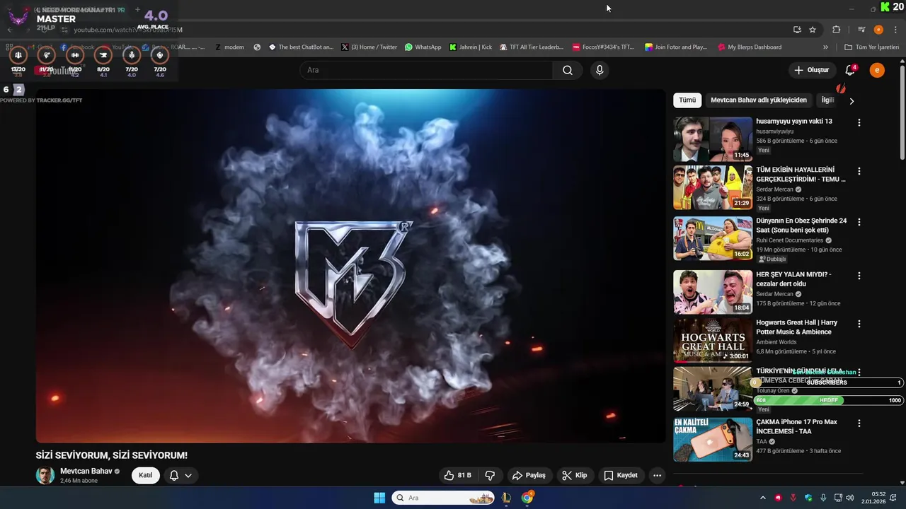906x509 pixels.
Task: Open husamyuyu yayın vakti 13 thumbnail
Action: pos(713,139)
